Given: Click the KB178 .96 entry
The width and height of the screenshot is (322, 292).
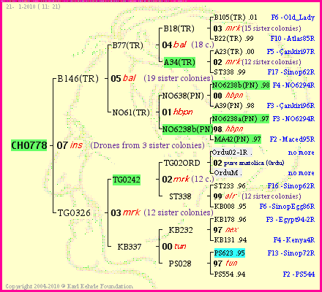Looking at the screenshot, I should click(230, 220).
